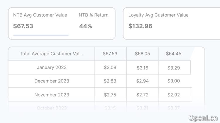This screenshot has height=123, width=220.
Task: Select the November 2023 row label
Action: [52, 95]
